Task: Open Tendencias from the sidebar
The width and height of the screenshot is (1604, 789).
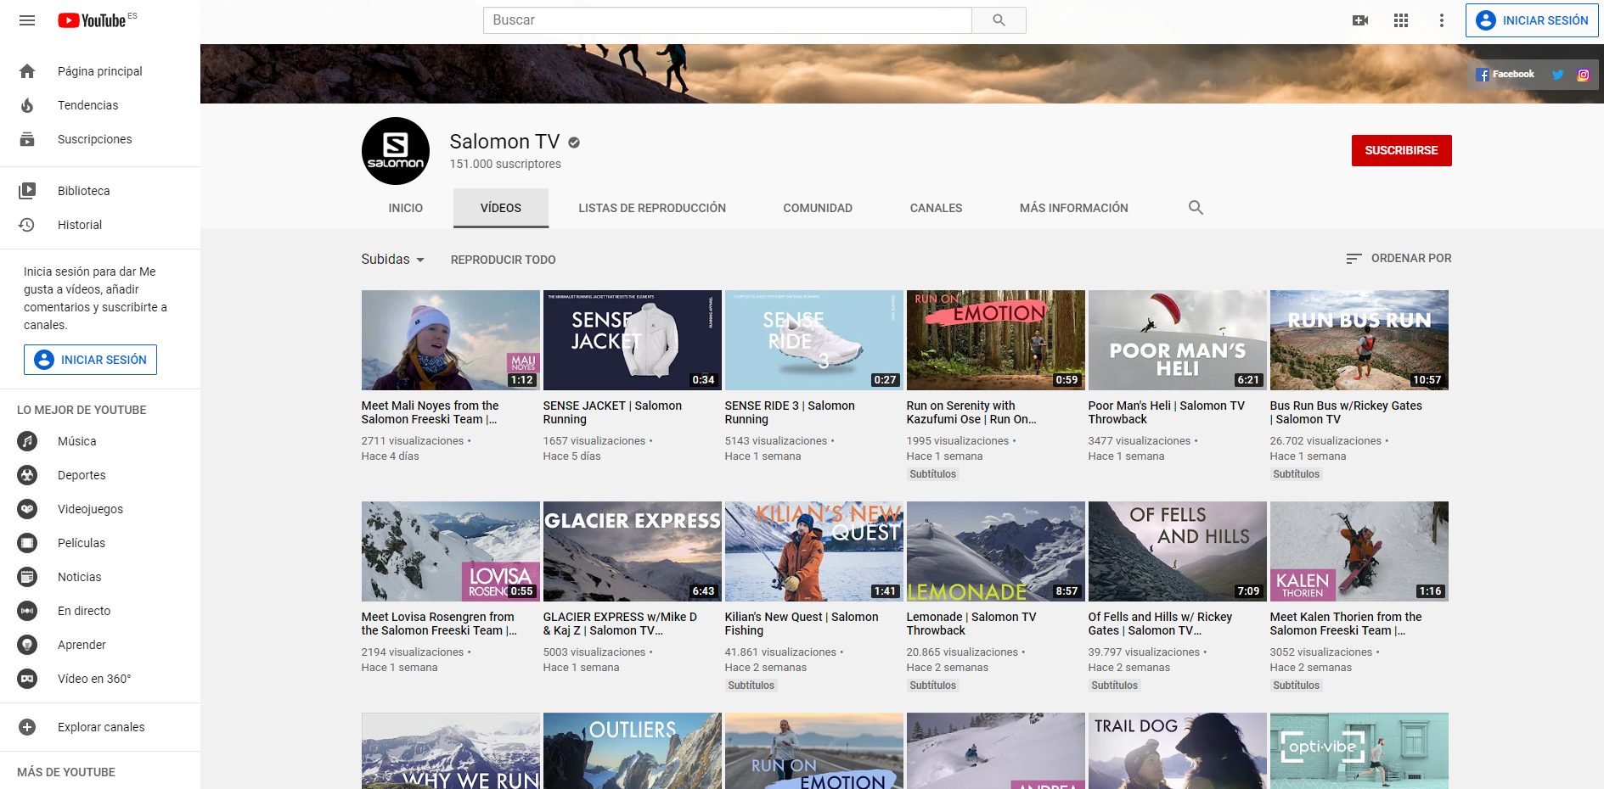Action: coord(87,105)
